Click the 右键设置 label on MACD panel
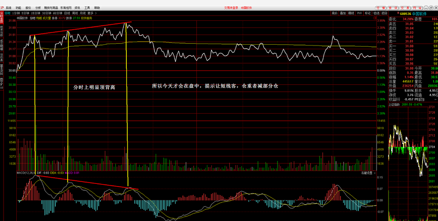 [367, 173]
